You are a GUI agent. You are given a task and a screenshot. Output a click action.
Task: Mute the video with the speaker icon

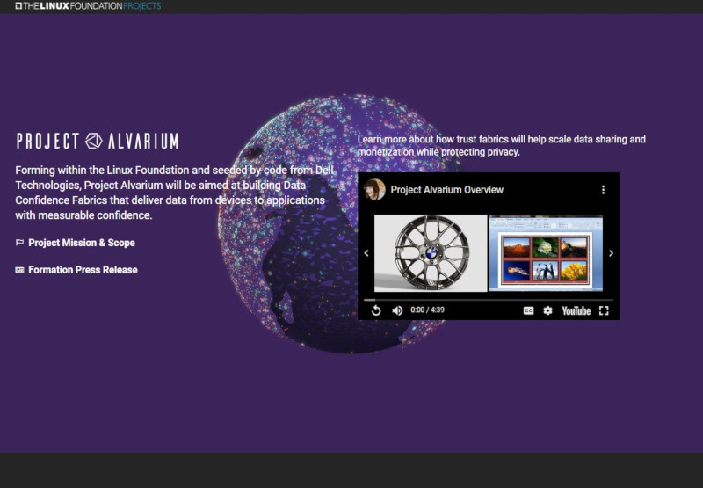click(x=397, y=310)
